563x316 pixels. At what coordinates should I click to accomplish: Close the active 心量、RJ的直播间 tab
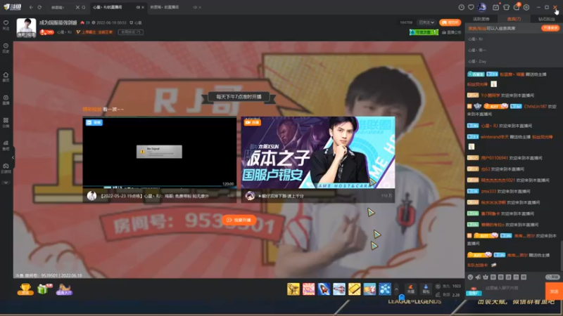point(143,7)
